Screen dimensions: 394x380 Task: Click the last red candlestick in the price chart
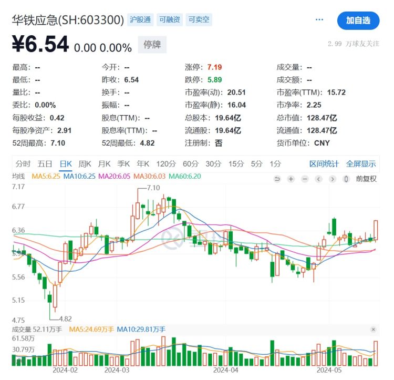376,230
